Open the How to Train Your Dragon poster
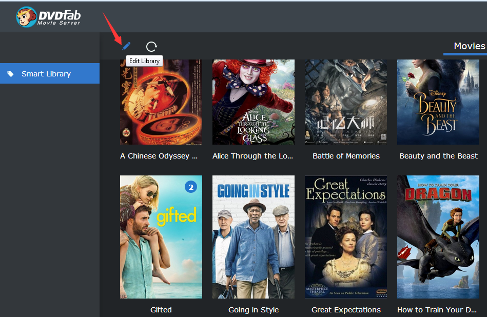Screen dimensions: 487x317 pyautogui.click(x=438, y=237)
